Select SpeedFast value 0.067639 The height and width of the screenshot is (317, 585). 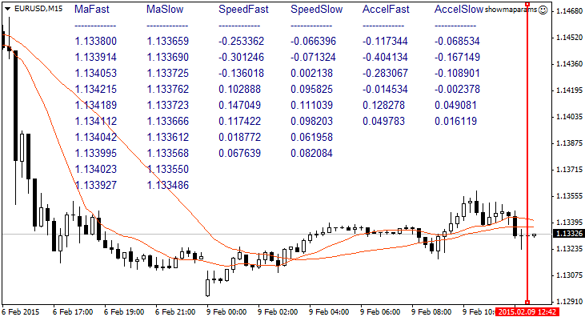(240, 154)
